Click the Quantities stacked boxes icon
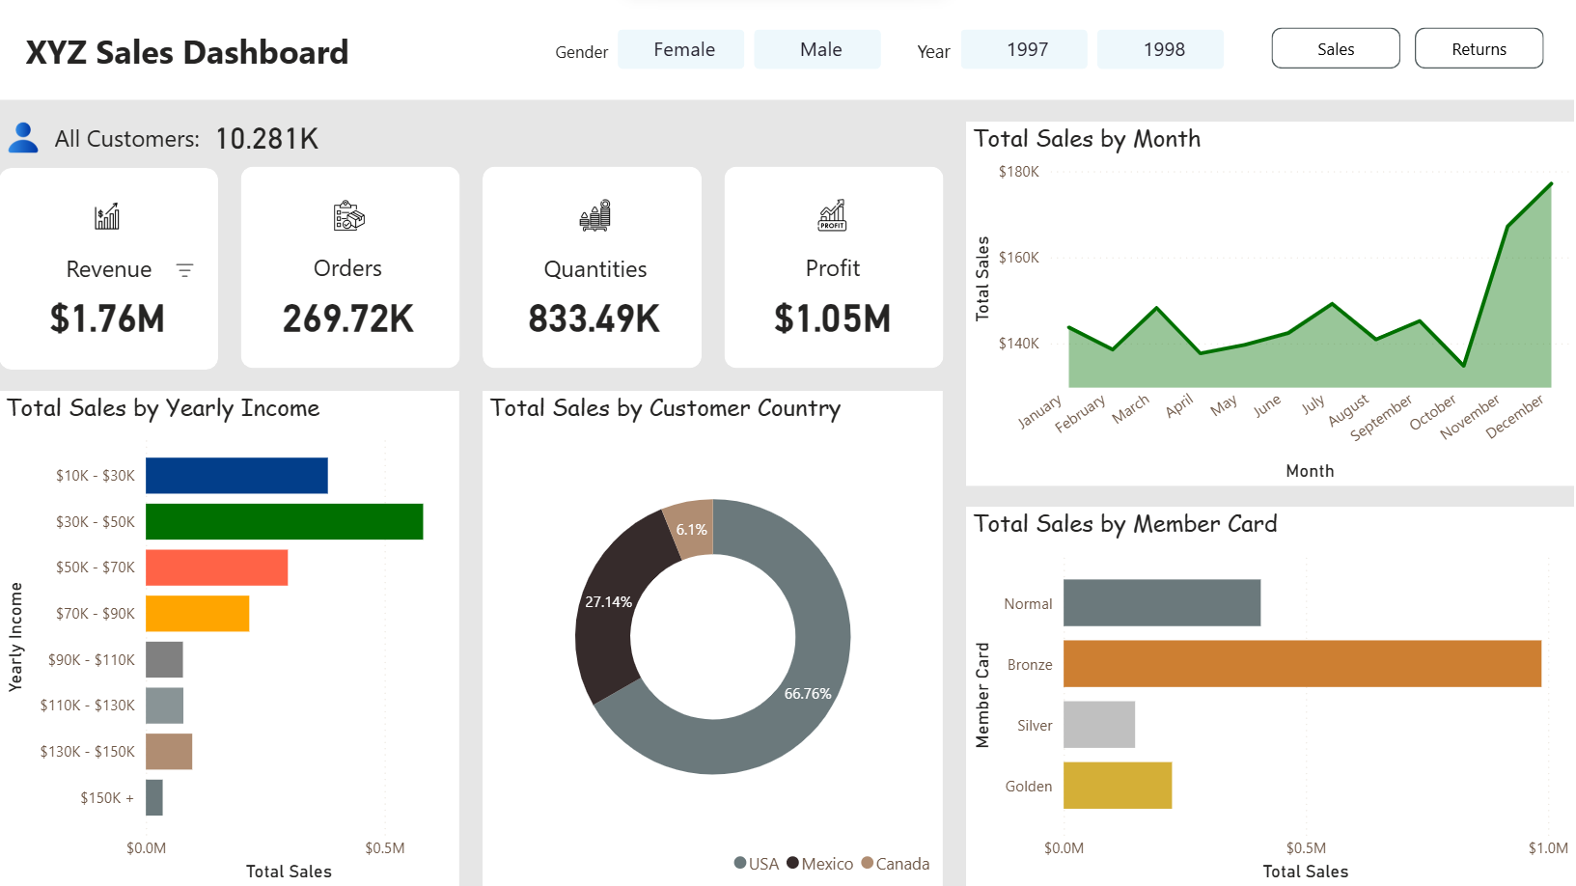Screen dimensions: 1576x886 point(594,215)
